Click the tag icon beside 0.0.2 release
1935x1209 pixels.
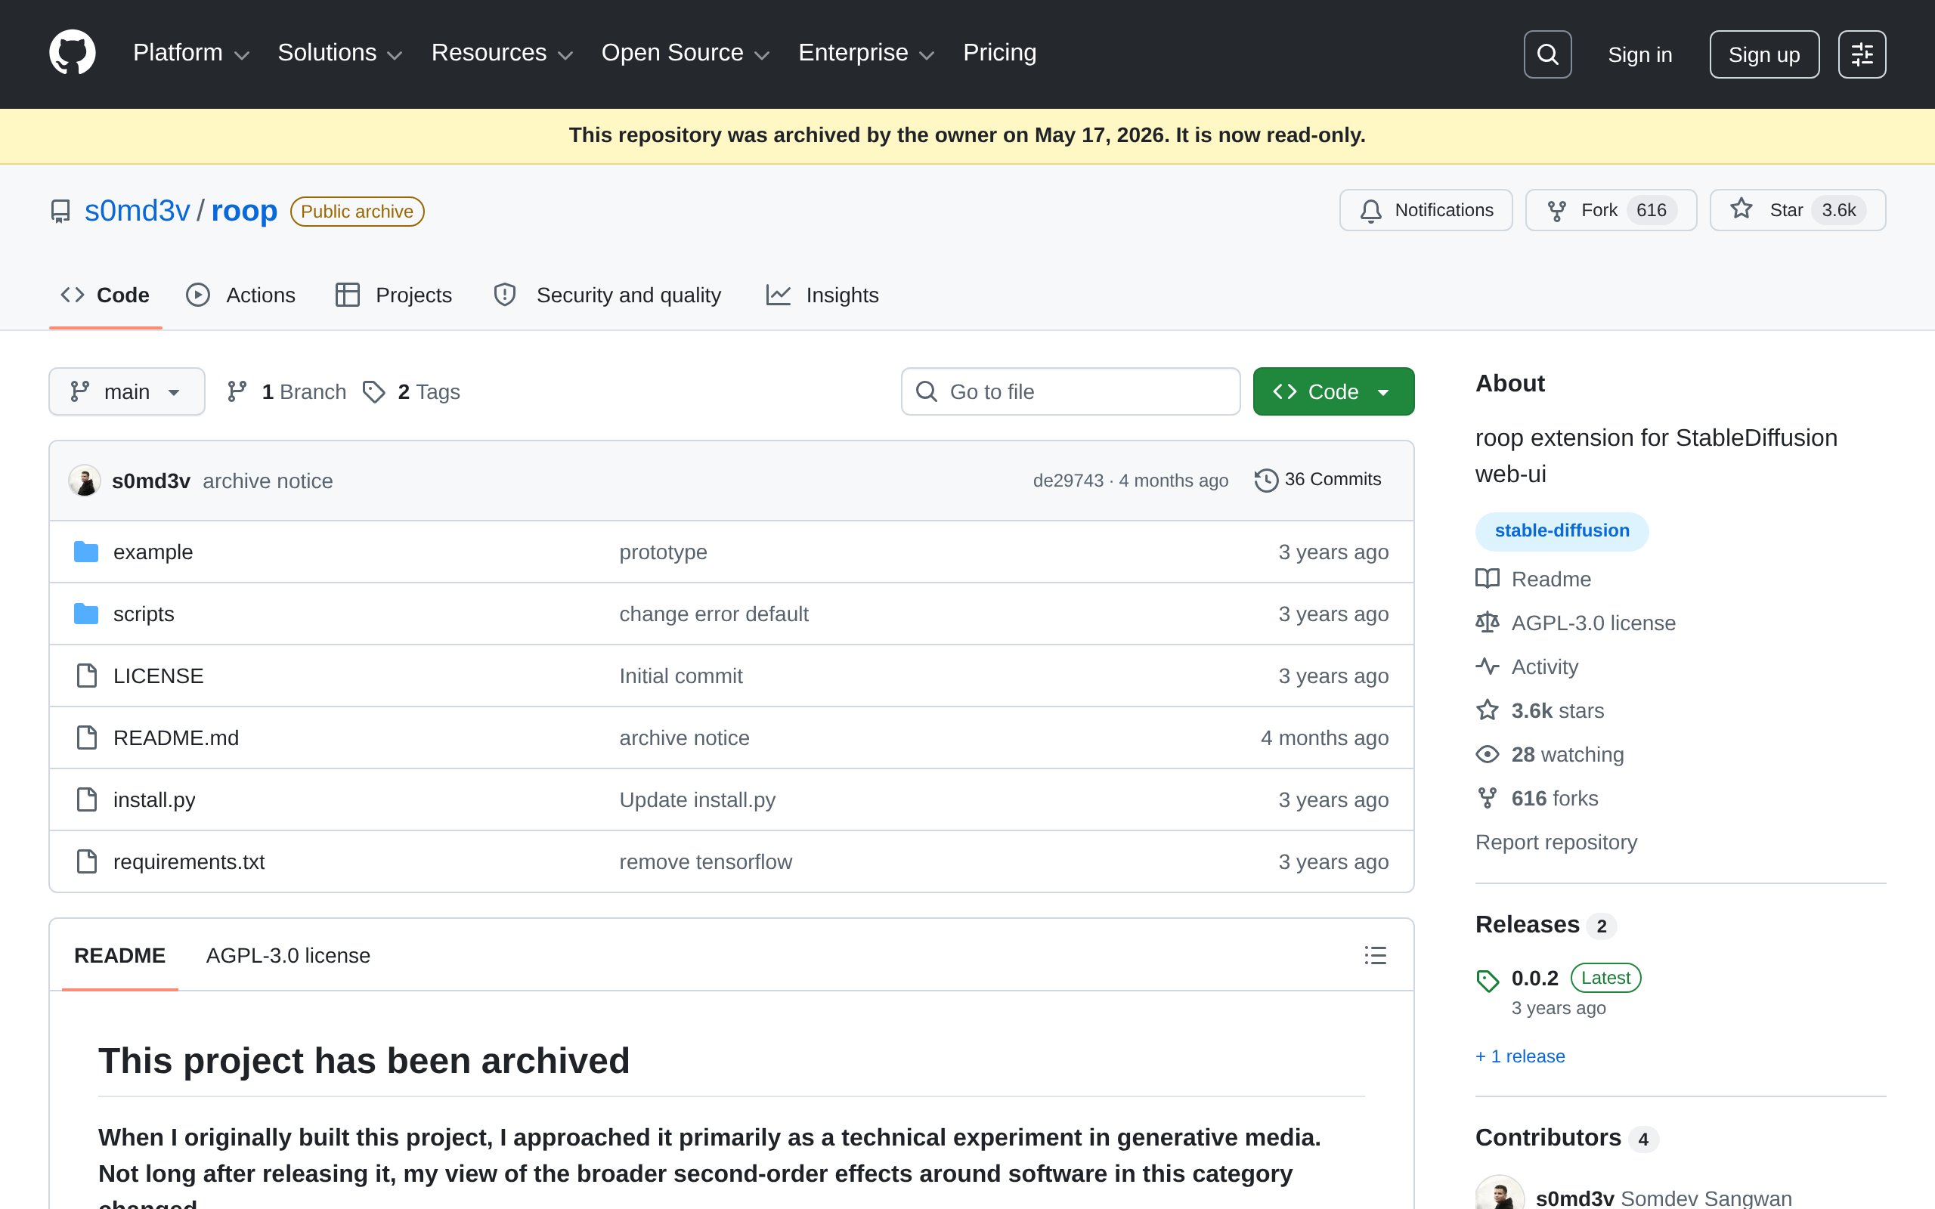click(x=1488, y=979)
